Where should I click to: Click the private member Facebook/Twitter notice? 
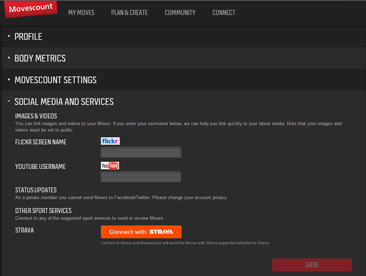pos(121,198)
